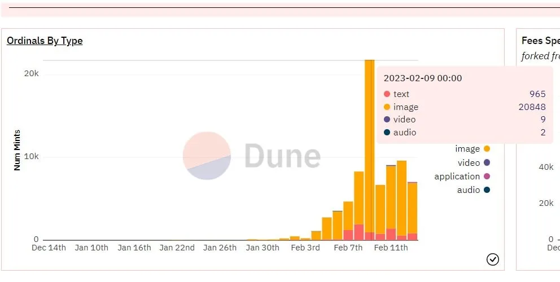Toggle the video series legend label
Image resolution: width=560 pixels, height=282 pixels.
[469, 162]
